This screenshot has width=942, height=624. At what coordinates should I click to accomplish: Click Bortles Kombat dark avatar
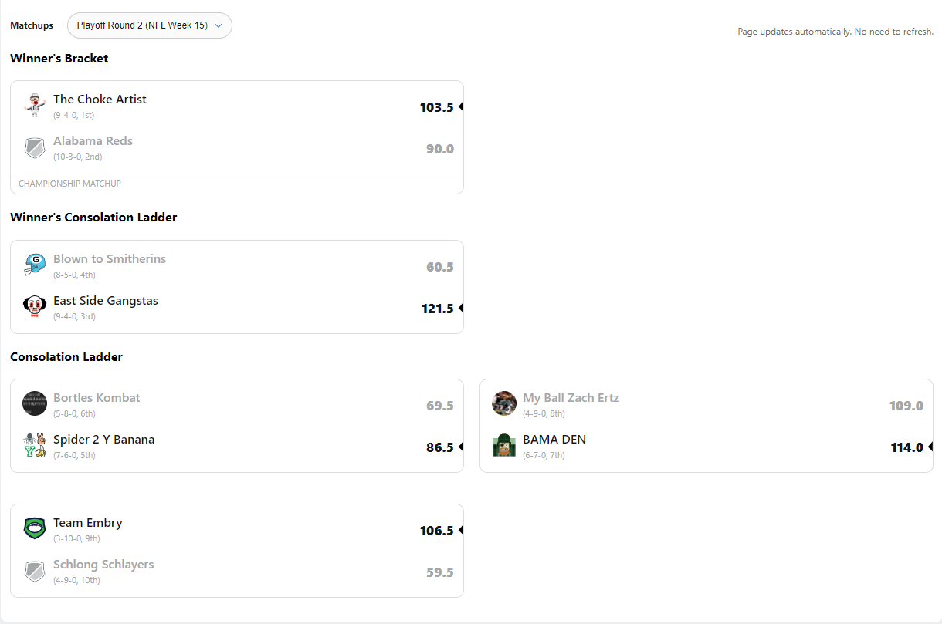(35, 404)
